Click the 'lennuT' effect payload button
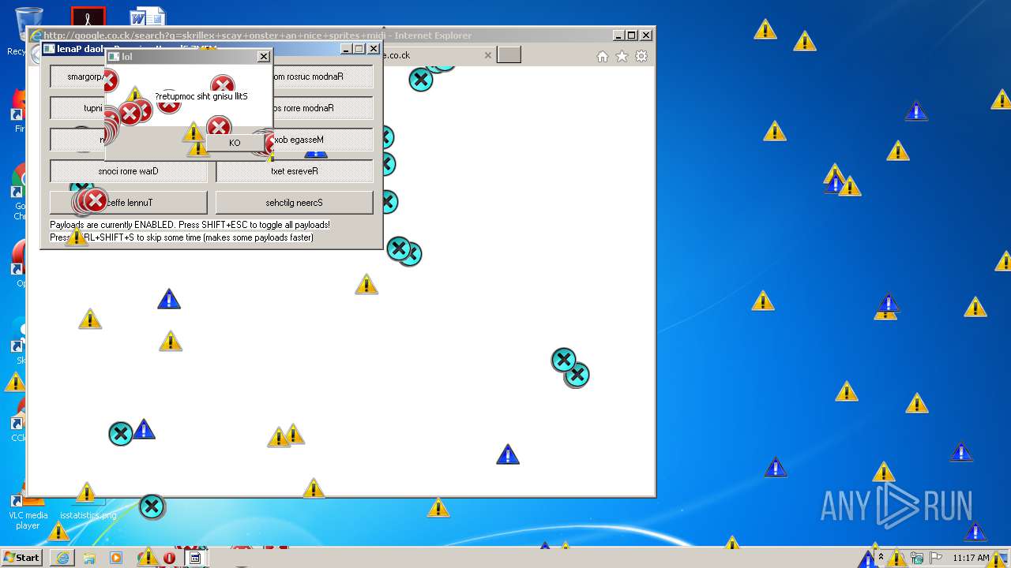Screen dimensions: 1011x568 pyautogui.click(x=129, y=203)
